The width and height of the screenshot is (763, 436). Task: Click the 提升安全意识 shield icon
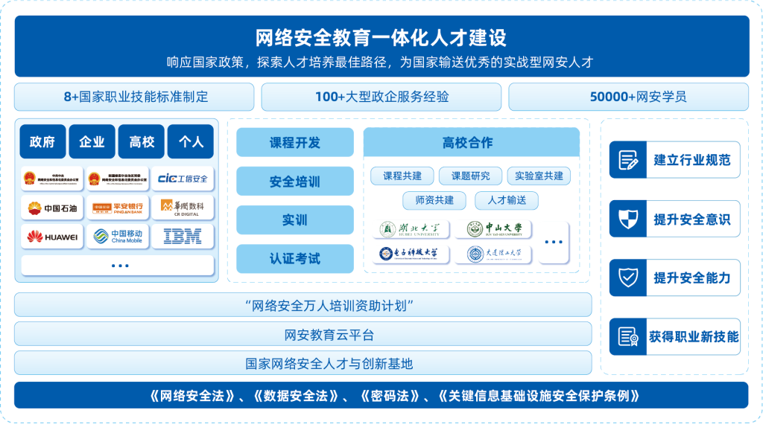click(627, 219)
